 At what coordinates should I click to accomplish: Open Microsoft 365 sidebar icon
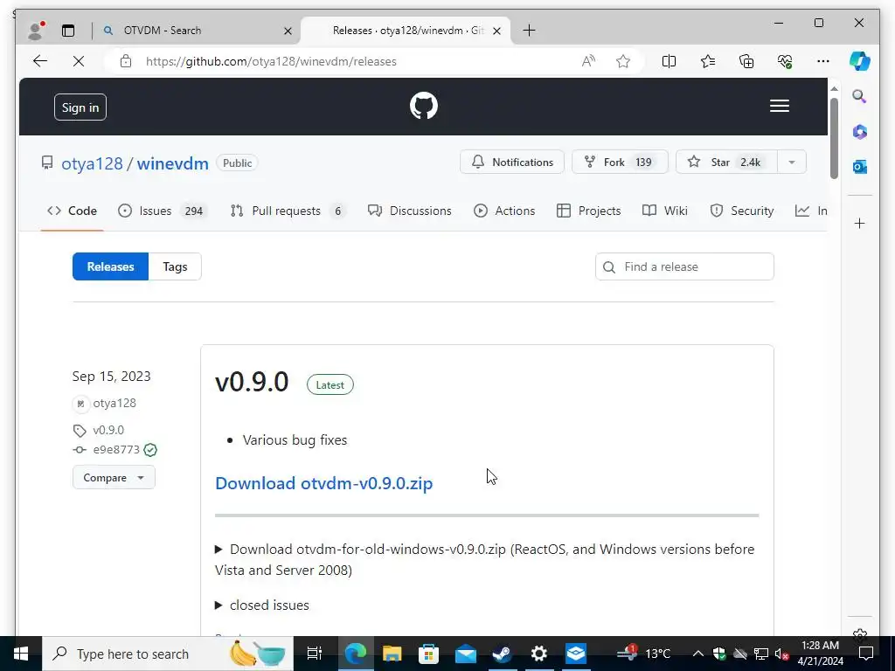pos(860,132)
